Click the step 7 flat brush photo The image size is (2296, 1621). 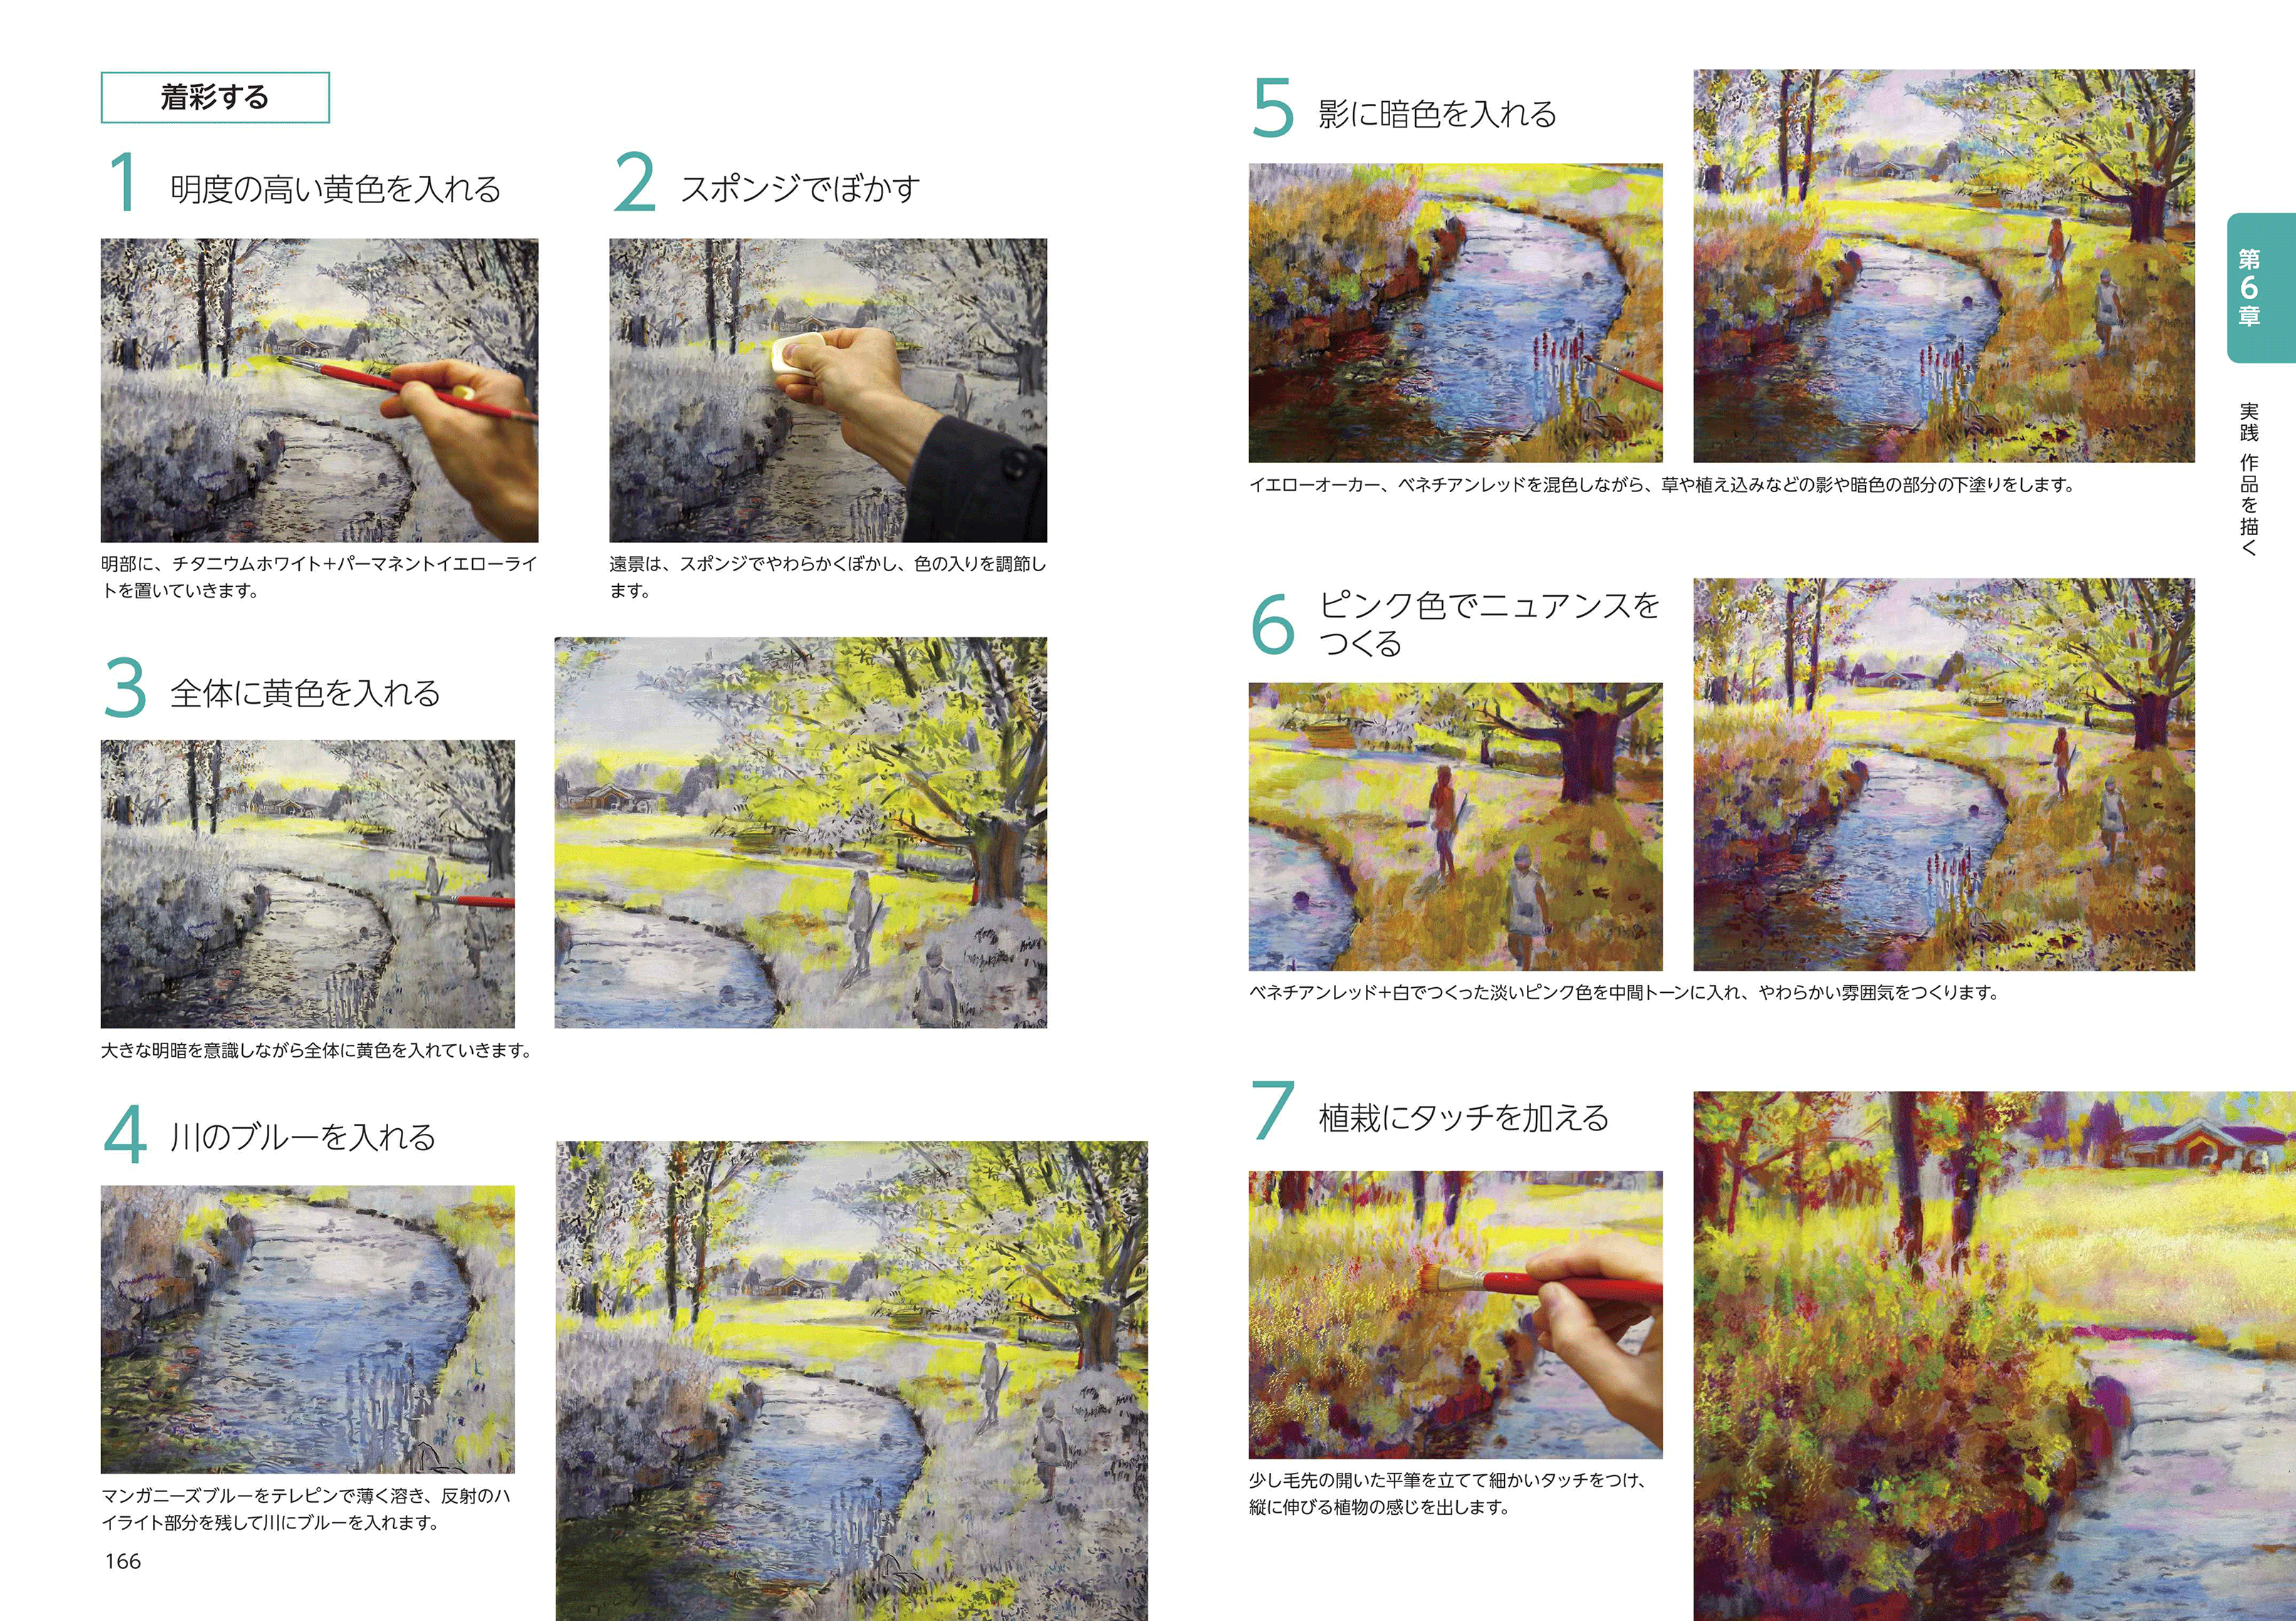coord(1456,1314)
